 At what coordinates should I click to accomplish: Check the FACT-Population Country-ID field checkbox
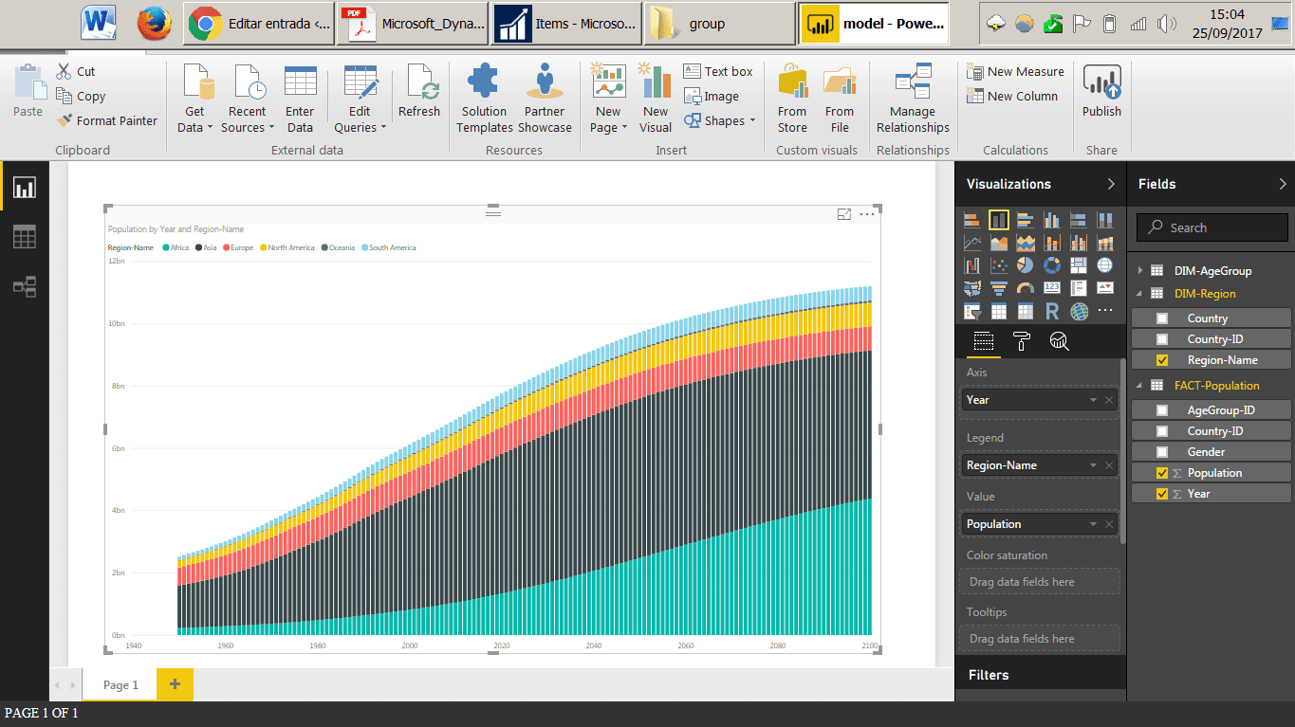1162,431
